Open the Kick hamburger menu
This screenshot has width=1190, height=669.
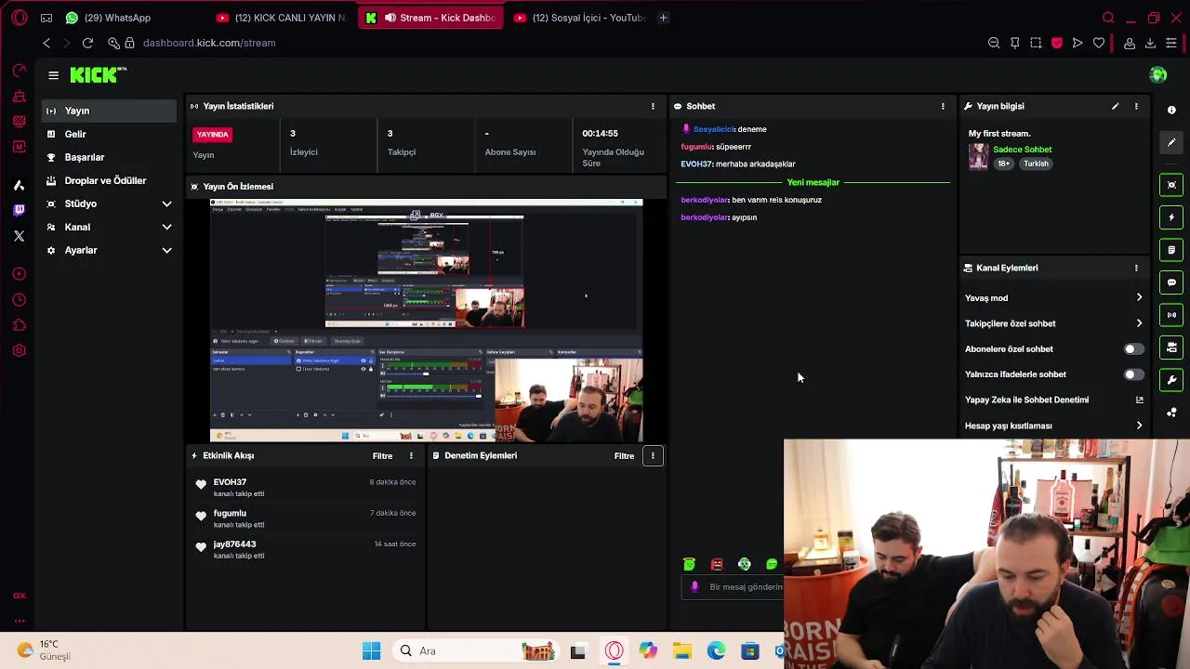53,75
